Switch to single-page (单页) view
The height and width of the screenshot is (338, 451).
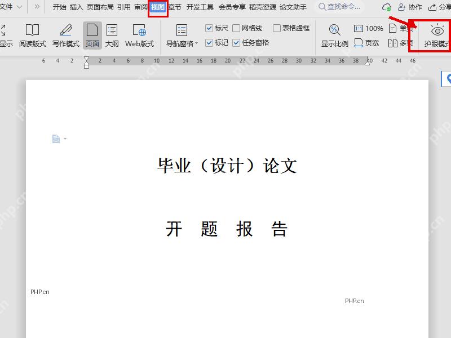(x=401, y=28)
